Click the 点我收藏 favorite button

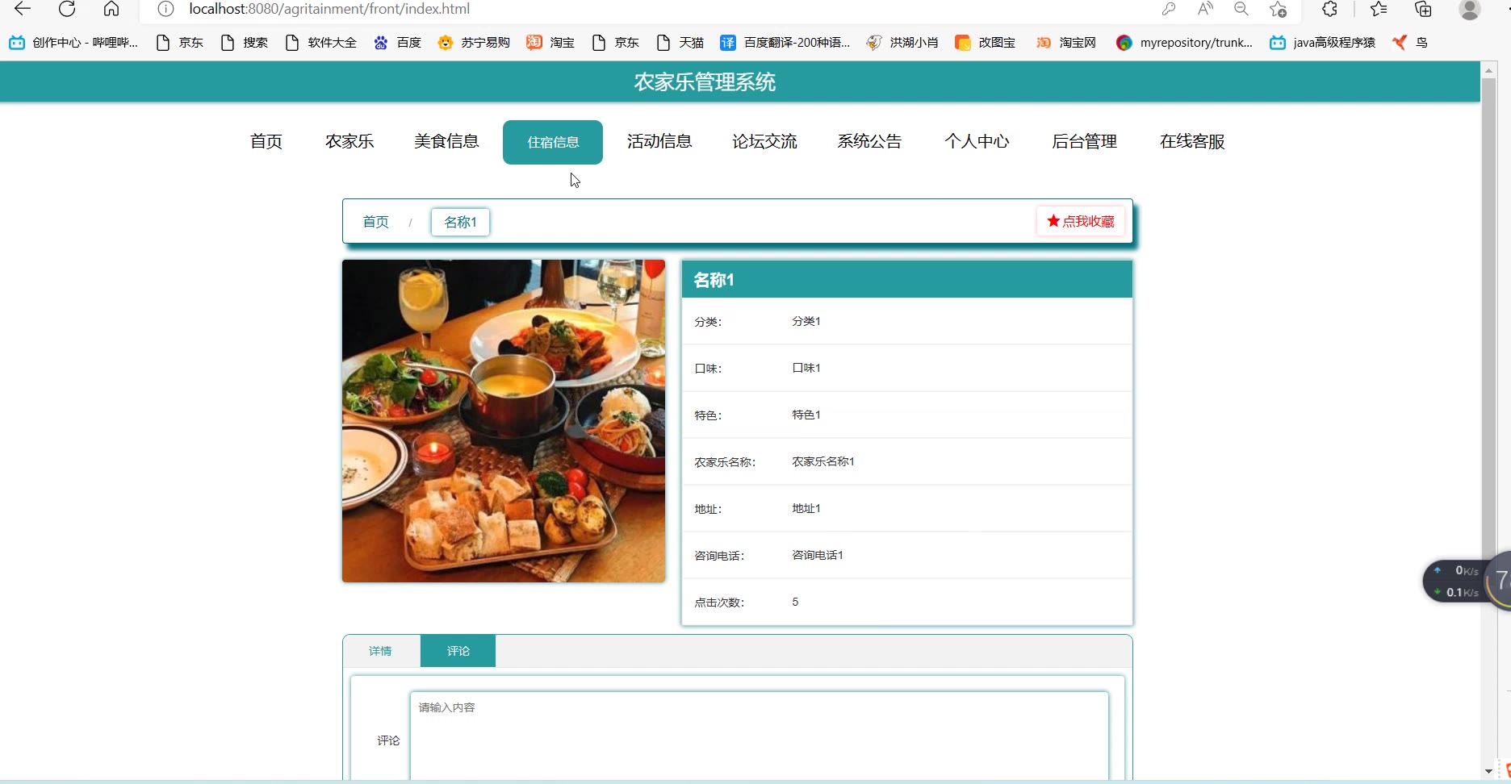pyautogui.click(x=1080, y=221)
